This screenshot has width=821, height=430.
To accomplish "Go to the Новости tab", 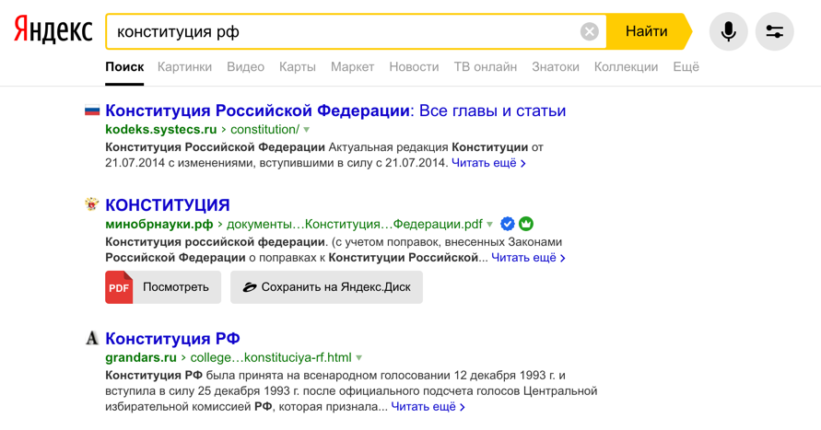I will point(414,67).
